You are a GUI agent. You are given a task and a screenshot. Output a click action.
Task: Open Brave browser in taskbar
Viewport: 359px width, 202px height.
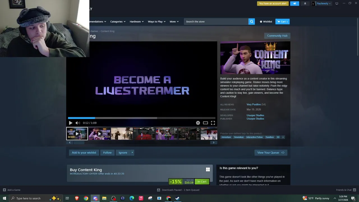click(77, 198)
